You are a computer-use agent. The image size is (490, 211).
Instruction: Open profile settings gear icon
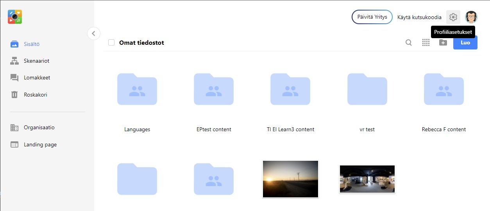point(453,17)
